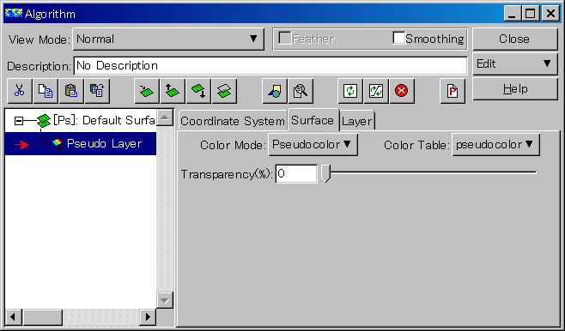The width and height of the screenshot is (565, 331).
Task: Switch to the Layer tab
Action: click(x=356, y=121)
